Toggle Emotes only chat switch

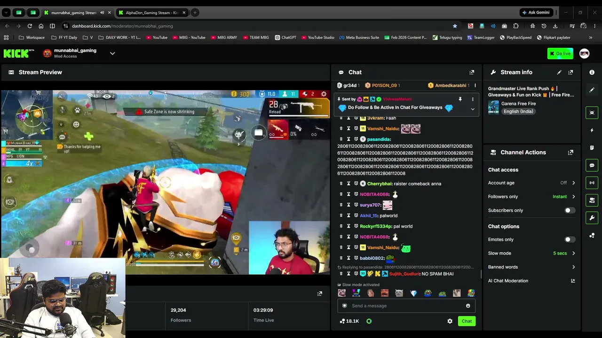pos(569,239)
